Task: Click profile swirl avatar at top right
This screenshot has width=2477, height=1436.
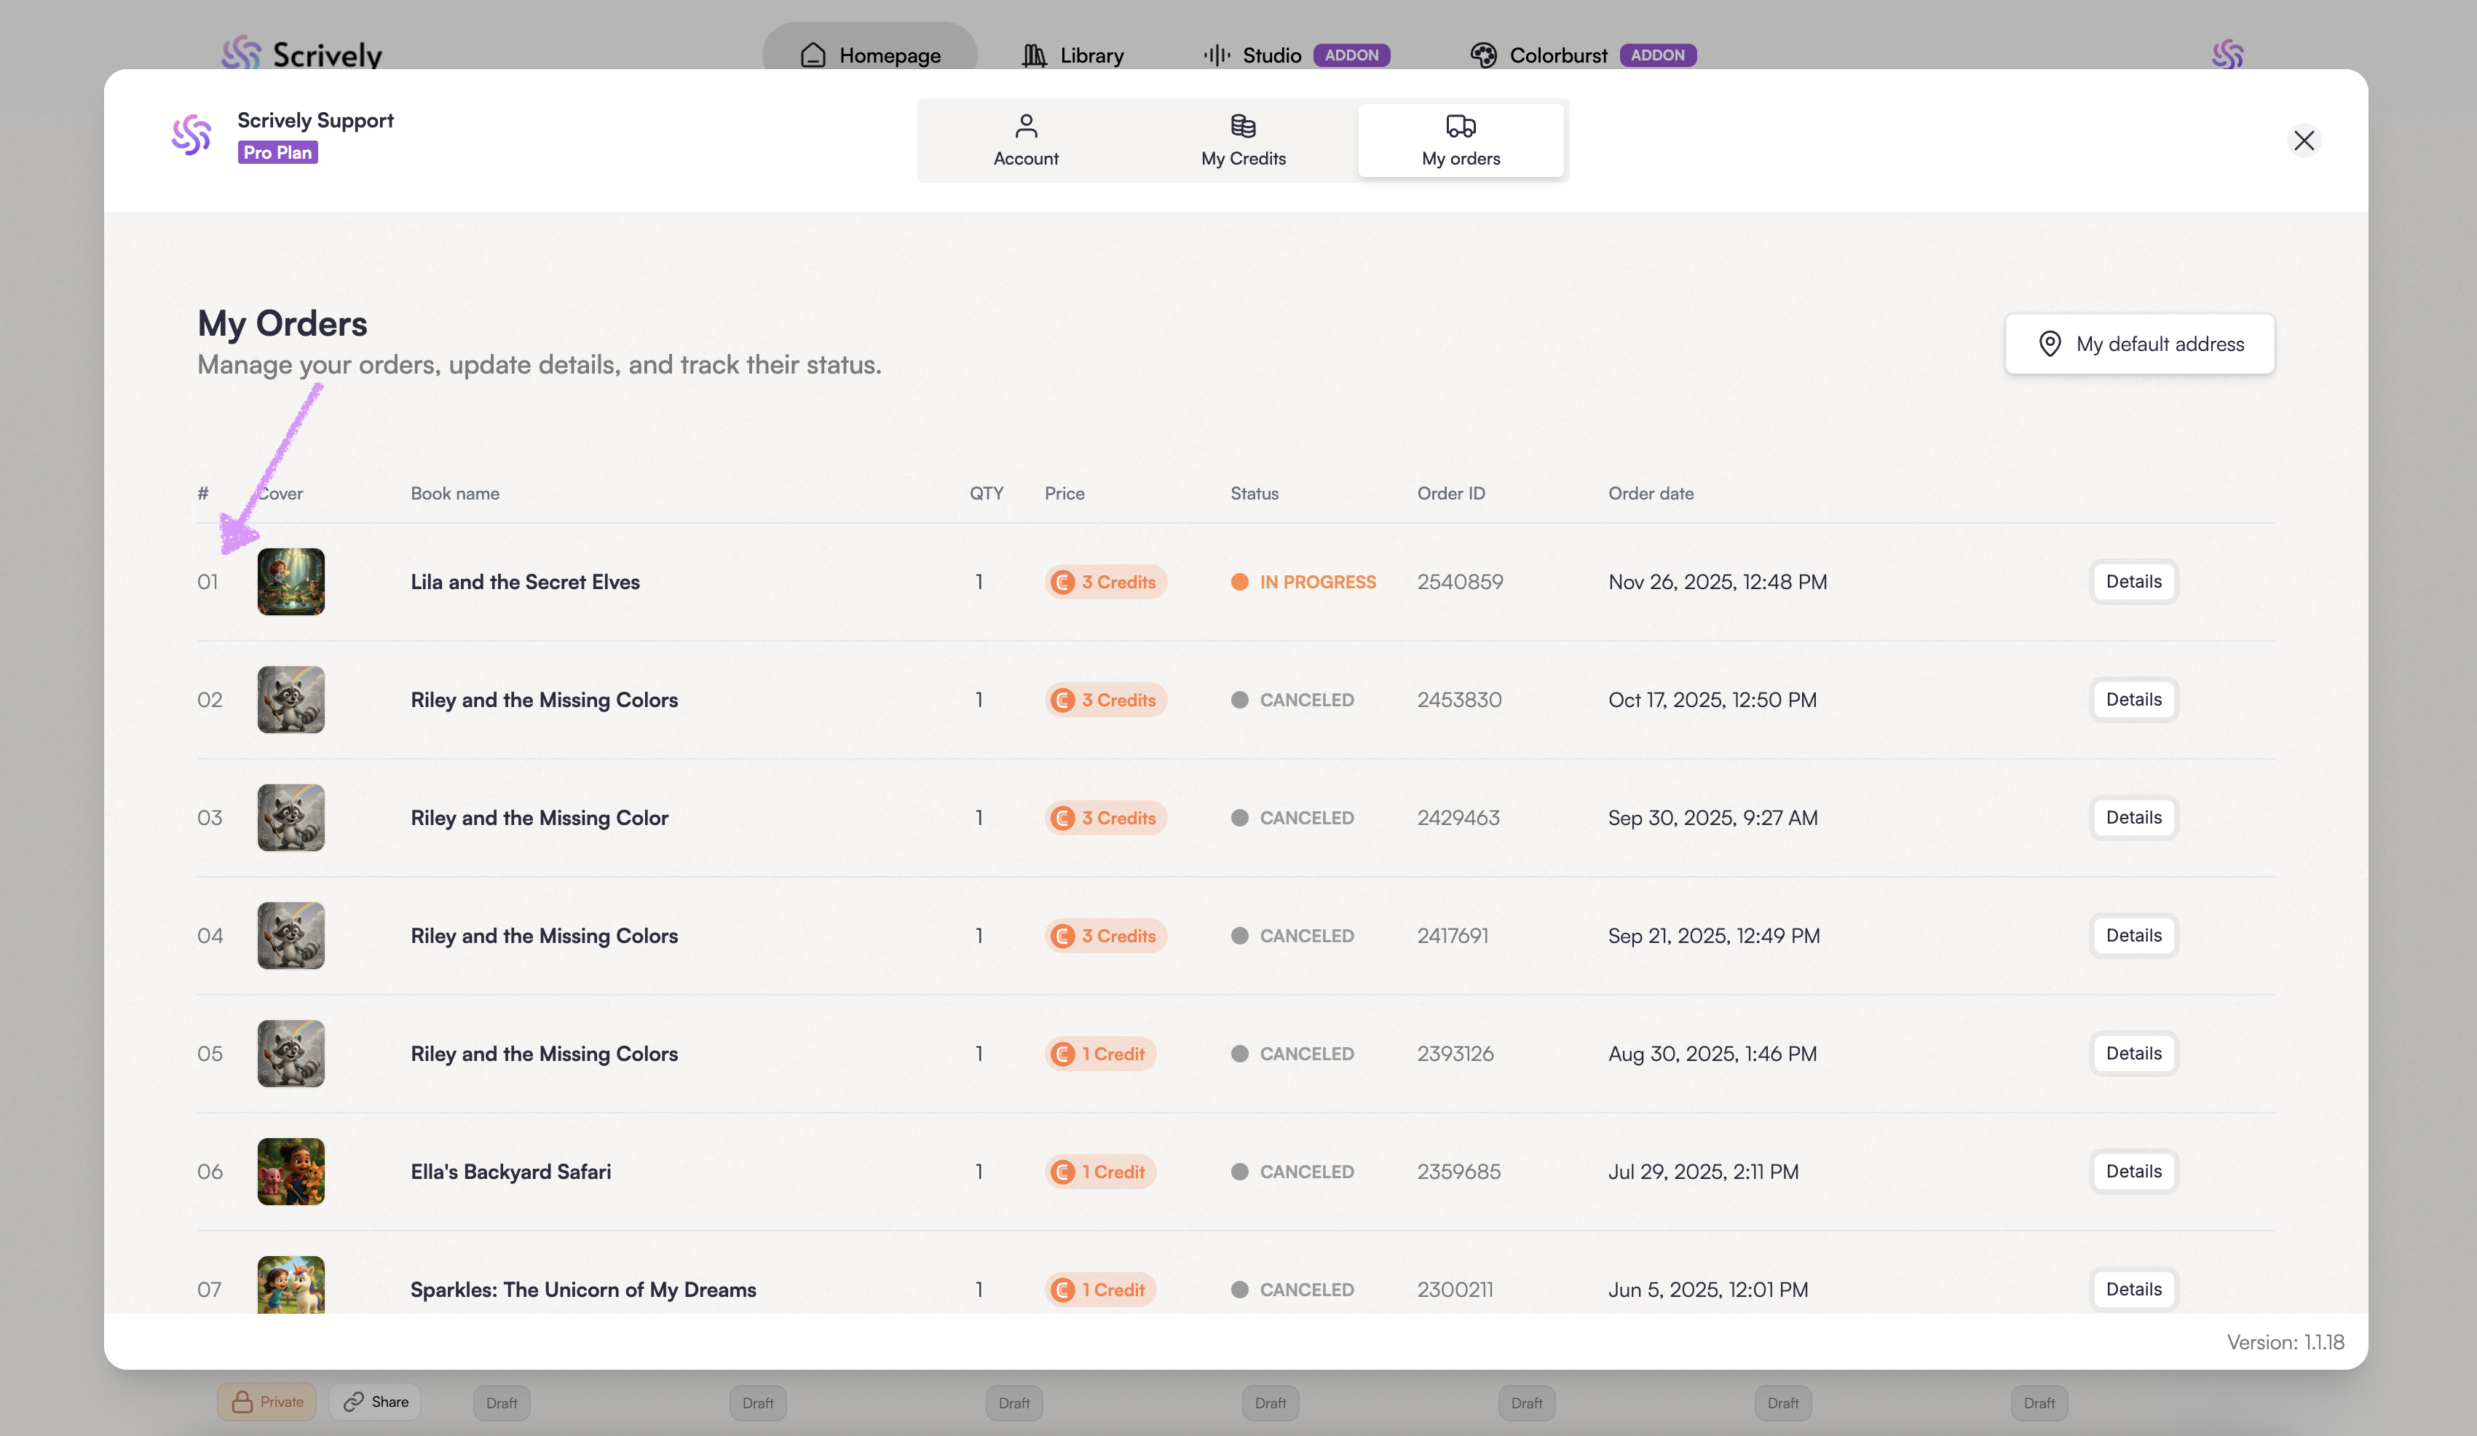Action: coord(2227,54)
